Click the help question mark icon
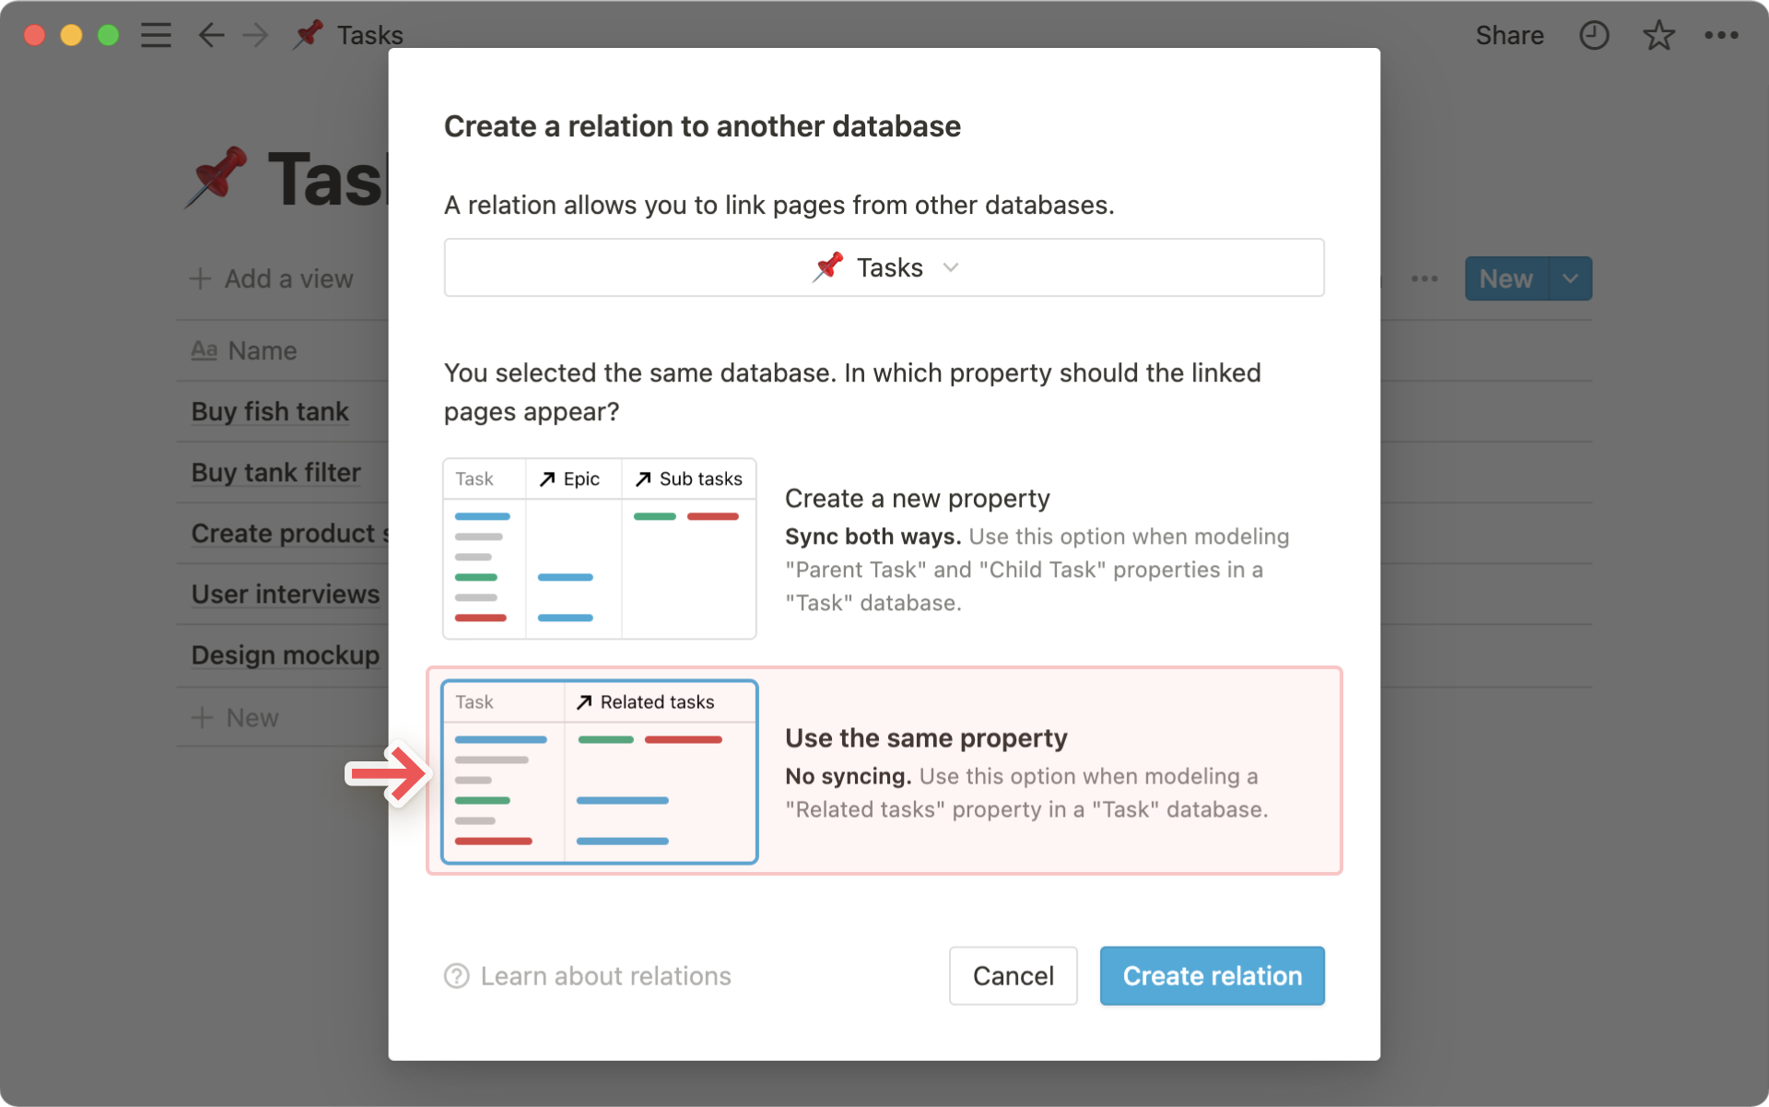This screenshot has width=1769, height=1107. pos(457,976)
